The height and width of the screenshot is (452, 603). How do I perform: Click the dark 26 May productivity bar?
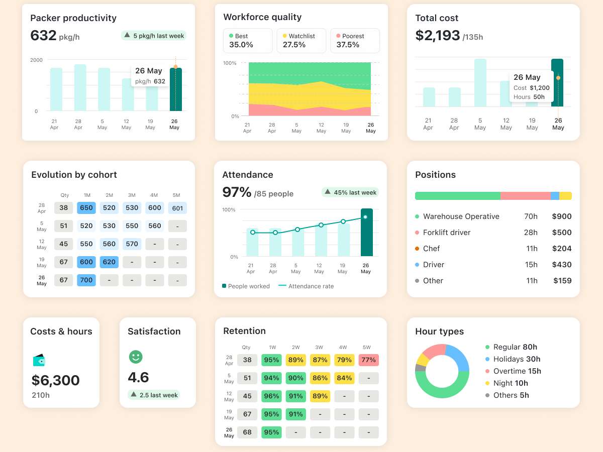175,89
